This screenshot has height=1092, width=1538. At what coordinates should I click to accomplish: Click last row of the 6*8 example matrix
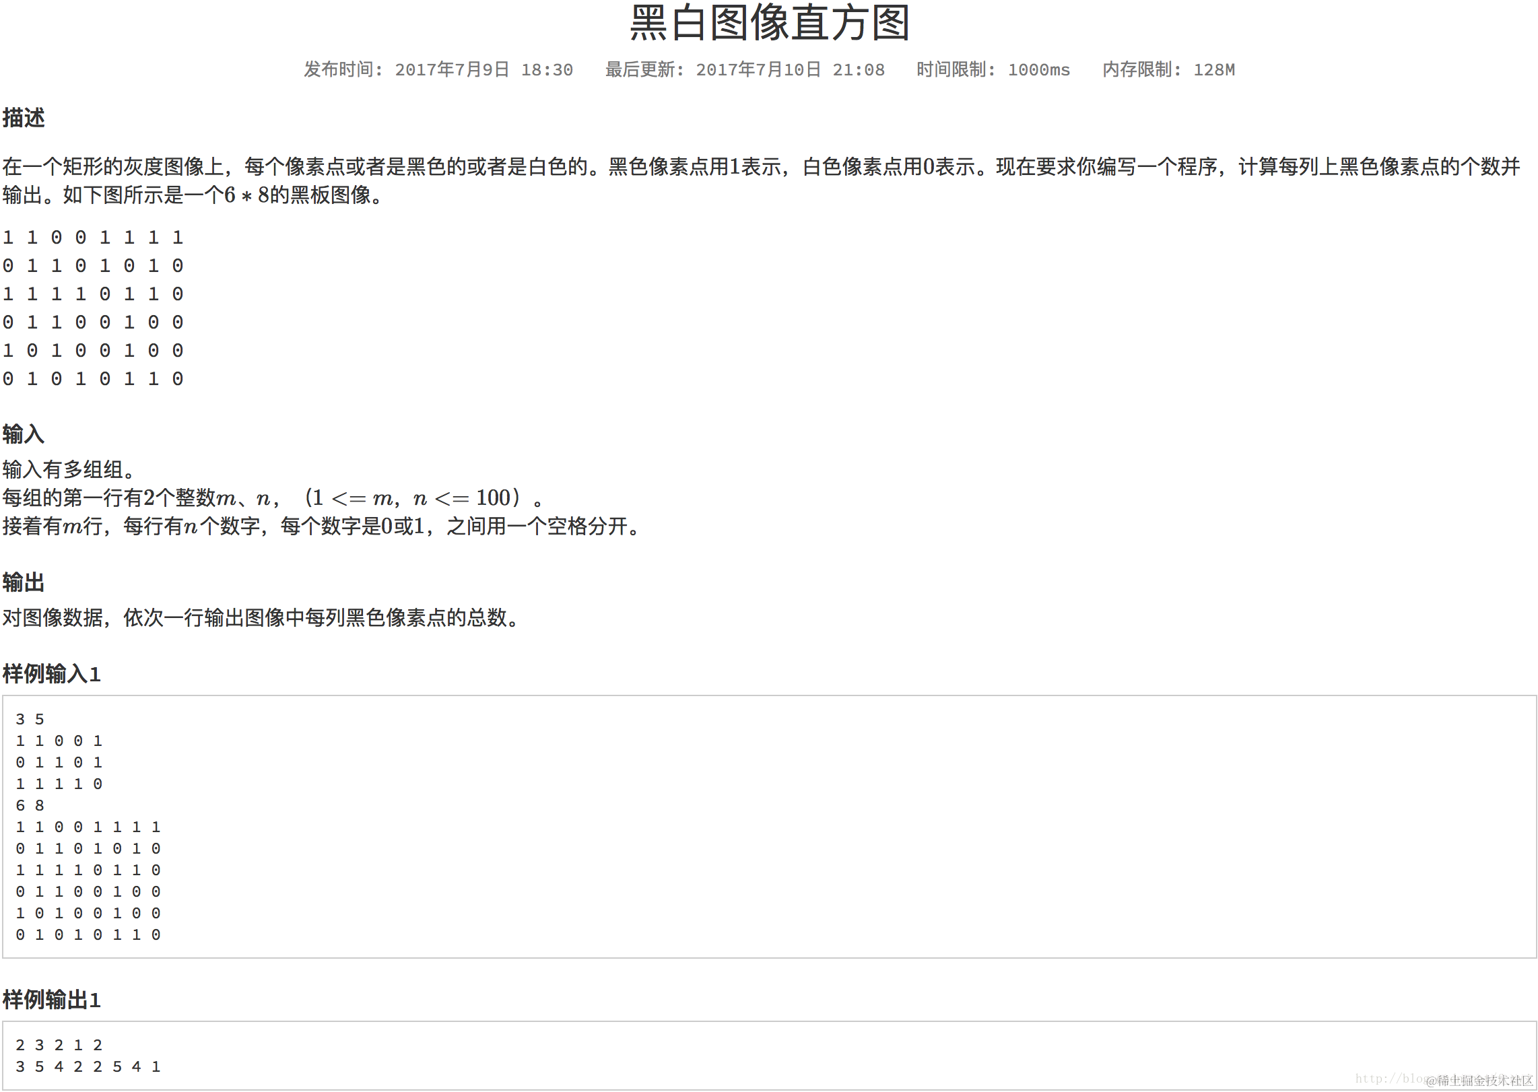pyautogui.click(x=93, y=379)
